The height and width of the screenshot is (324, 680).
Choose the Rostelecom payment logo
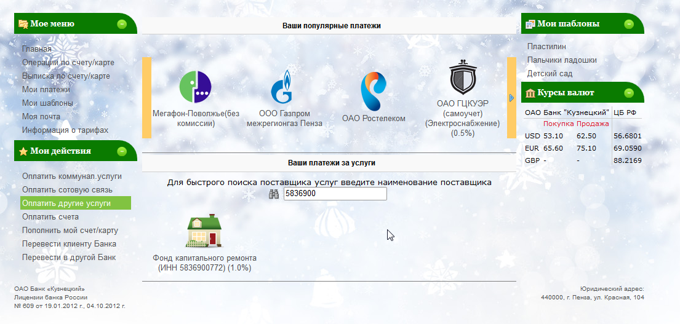[x=373, y=91]
